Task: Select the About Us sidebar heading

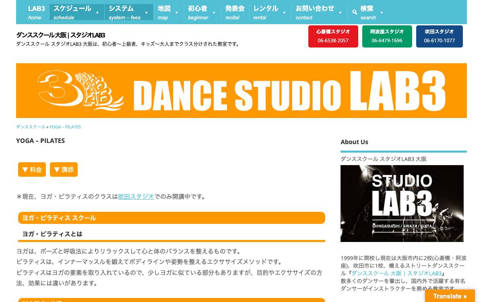Action: (x=354, y=142)
